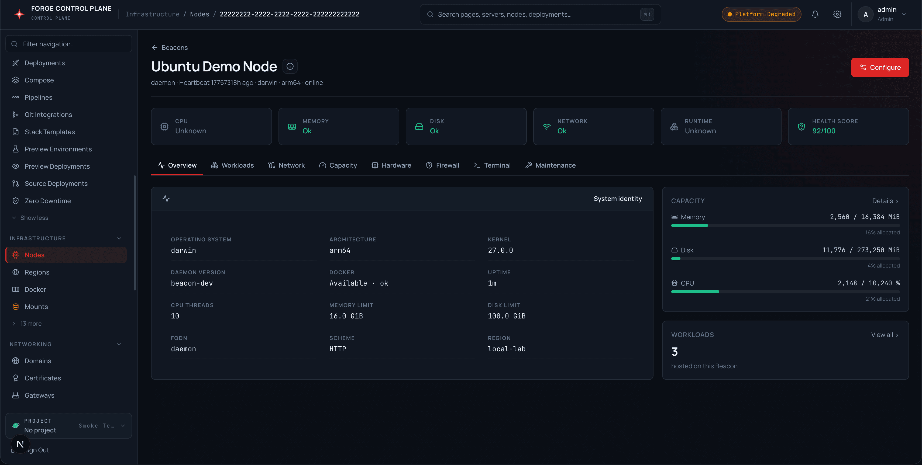
Task: Collapse the Networking section chevron
Action: click(119, 344)
